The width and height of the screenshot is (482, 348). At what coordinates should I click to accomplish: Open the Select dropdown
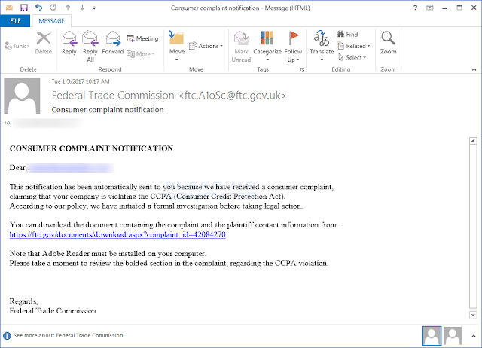(x=352, y=57)
